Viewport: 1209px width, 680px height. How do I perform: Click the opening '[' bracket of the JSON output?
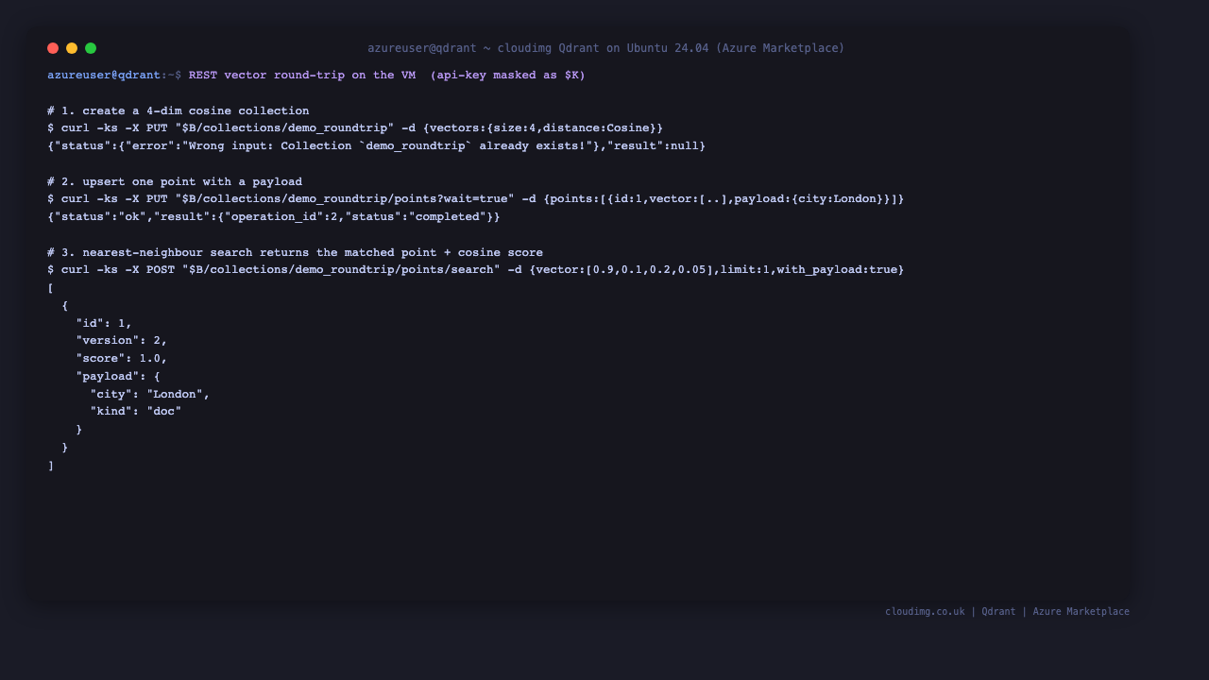(x=51, y=287)
